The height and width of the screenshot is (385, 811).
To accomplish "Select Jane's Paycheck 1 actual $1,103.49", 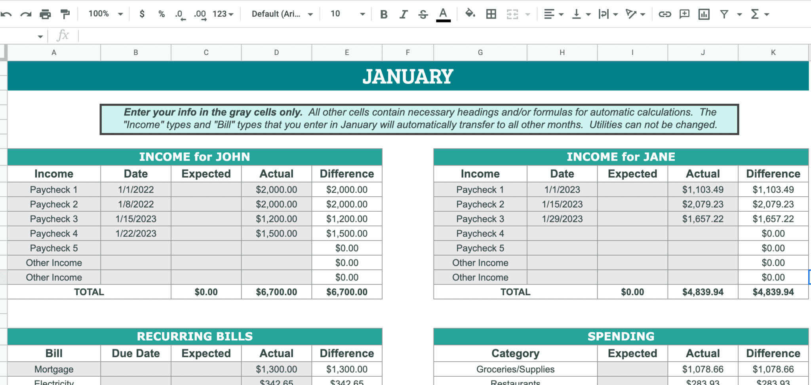I will 702,190.
